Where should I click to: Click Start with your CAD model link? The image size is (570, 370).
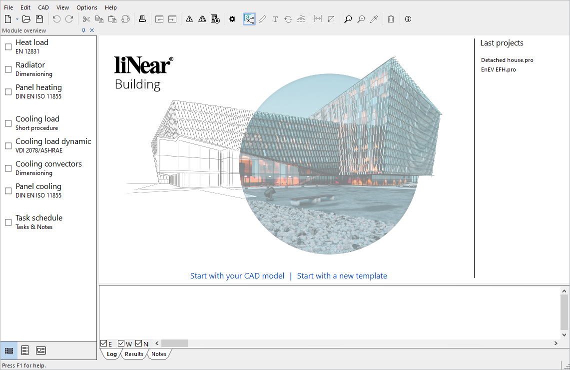coord(237,276)
